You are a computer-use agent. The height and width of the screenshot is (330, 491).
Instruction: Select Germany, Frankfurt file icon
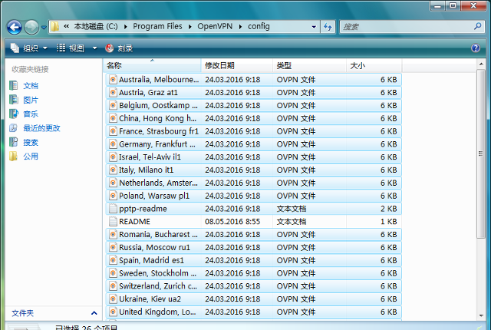click(x=113, y=144)
